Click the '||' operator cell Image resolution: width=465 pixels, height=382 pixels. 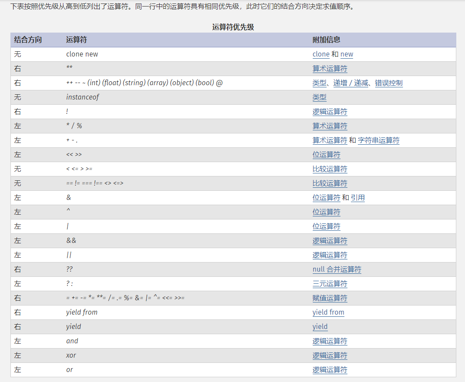69,255
